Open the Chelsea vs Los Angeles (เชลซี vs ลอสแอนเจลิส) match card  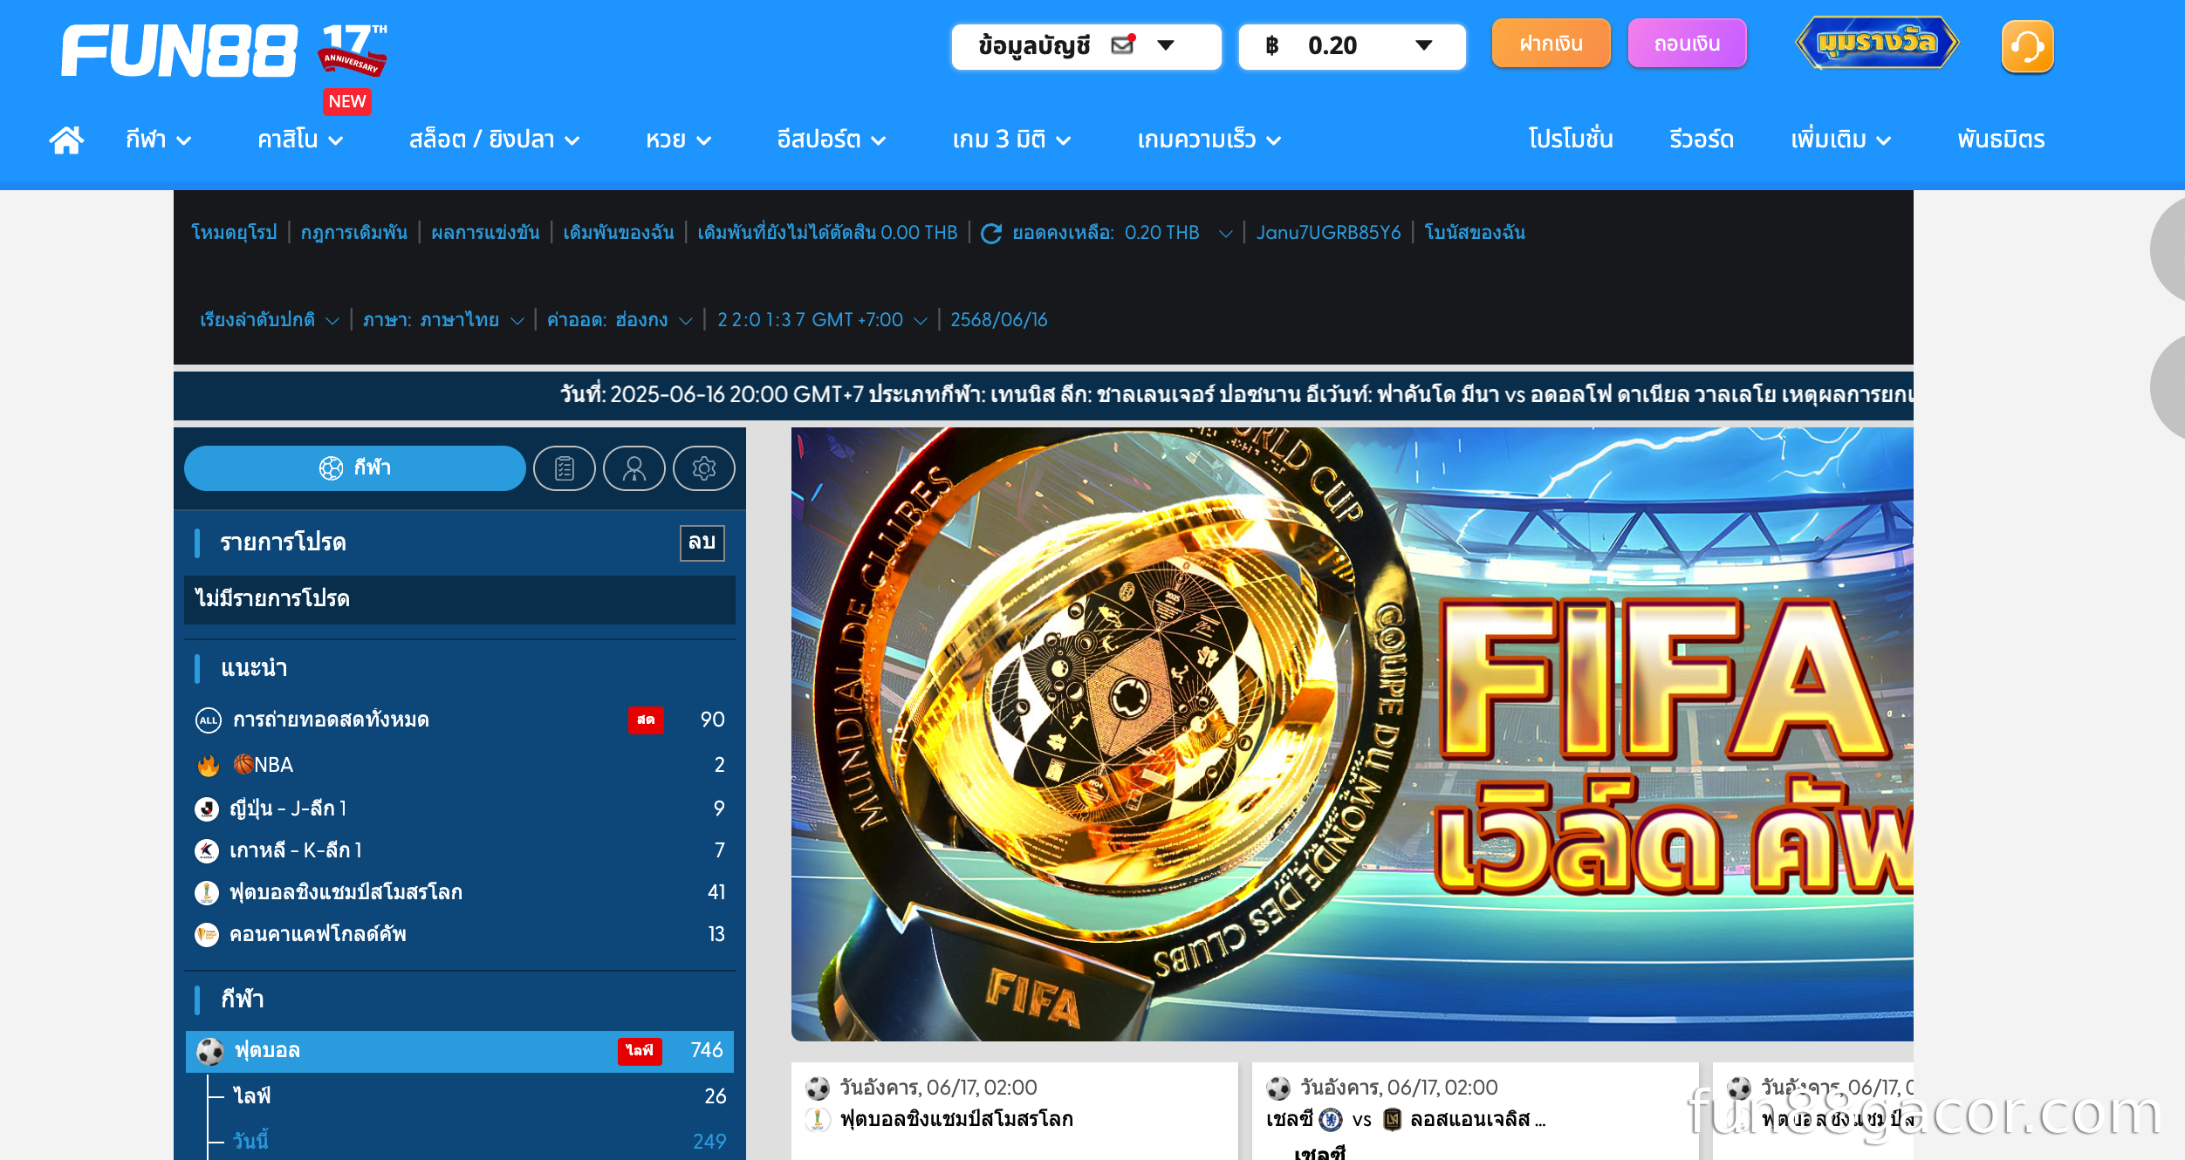1475,1111
